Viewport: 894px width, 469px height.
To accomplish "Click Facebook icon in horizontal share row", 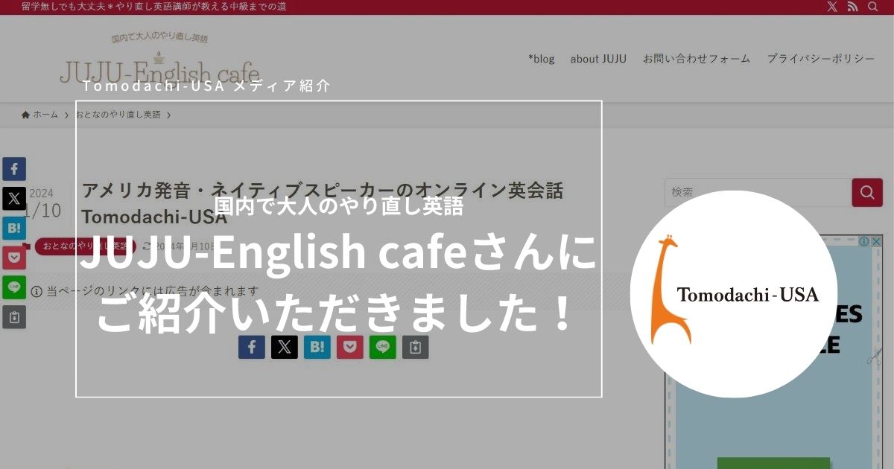I will (252, 347).
